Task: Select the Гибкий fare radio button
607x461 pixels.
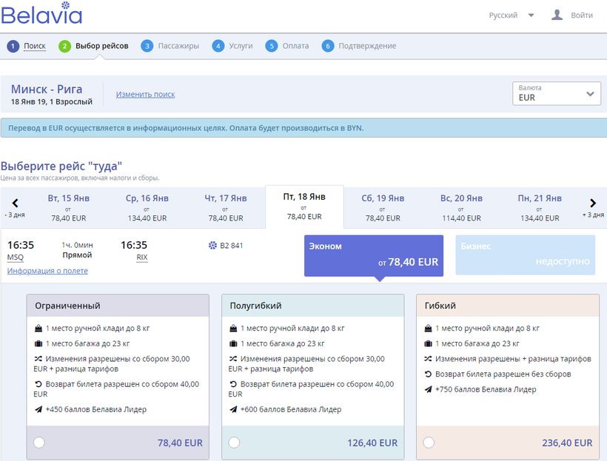Action: (429, 443)
